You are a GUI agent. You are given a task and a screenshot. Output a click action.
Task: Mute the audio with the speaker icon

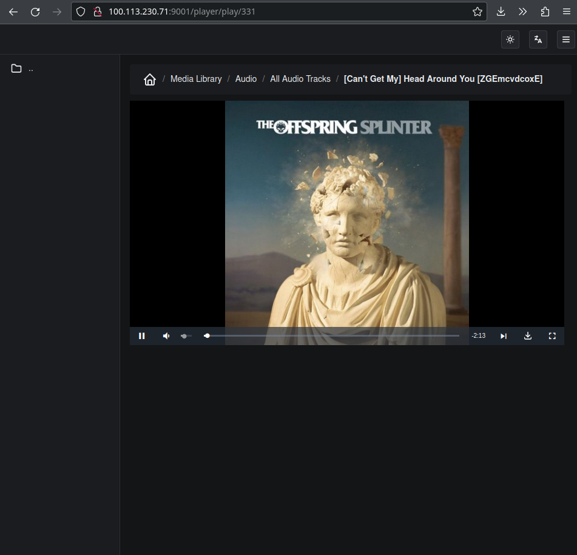pyautogui.click(x=166, y=335)
